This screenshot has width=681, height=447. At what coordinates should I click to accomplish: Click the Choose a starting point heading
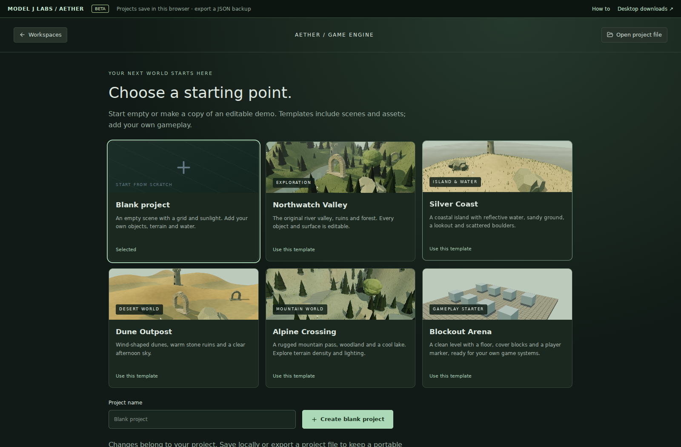click(200, 92)
